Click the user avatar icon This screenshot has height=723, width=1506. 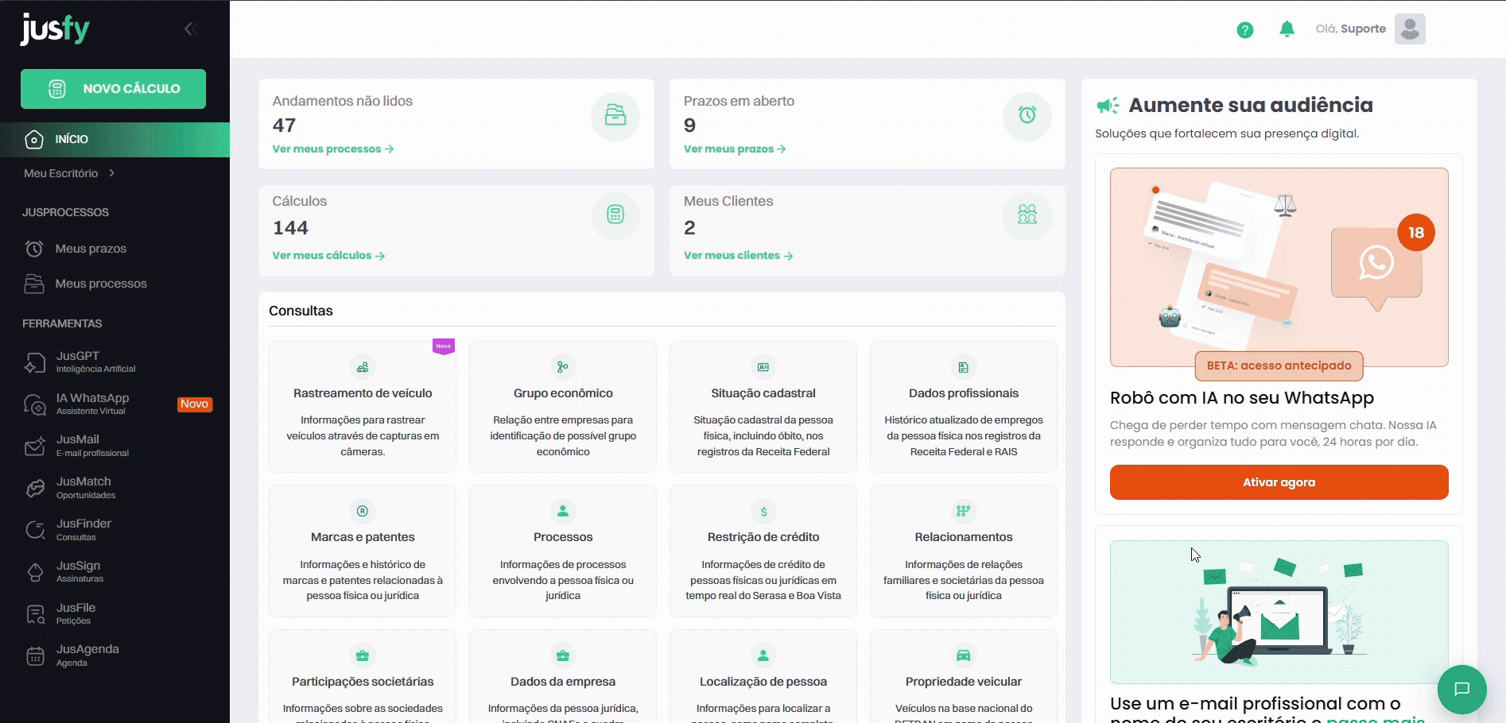[1409, 29]
